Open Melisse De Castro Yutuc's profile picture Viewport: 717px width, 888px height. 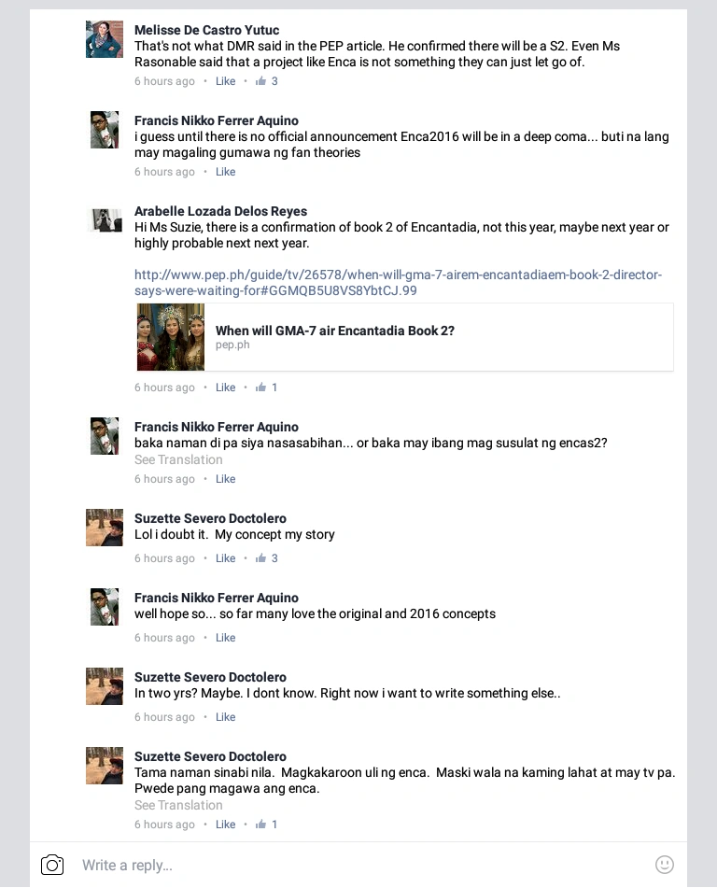click(x=105, y=39)
